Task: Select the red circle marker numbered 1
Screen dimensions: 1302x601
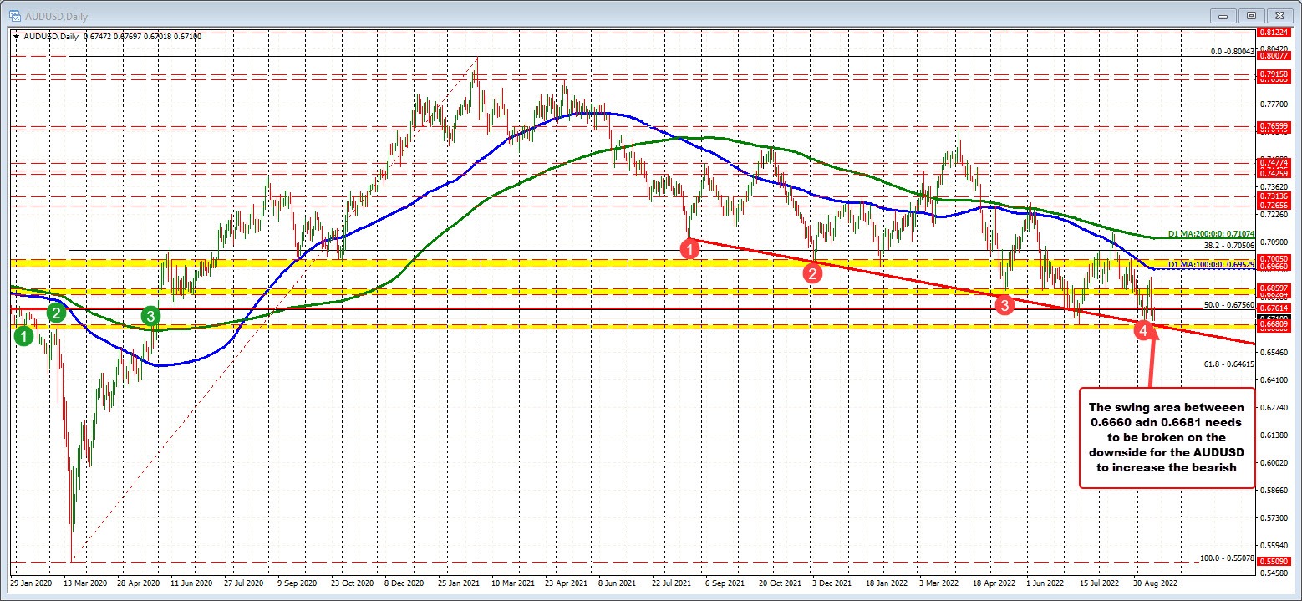Action: click(x=689, y=248)
